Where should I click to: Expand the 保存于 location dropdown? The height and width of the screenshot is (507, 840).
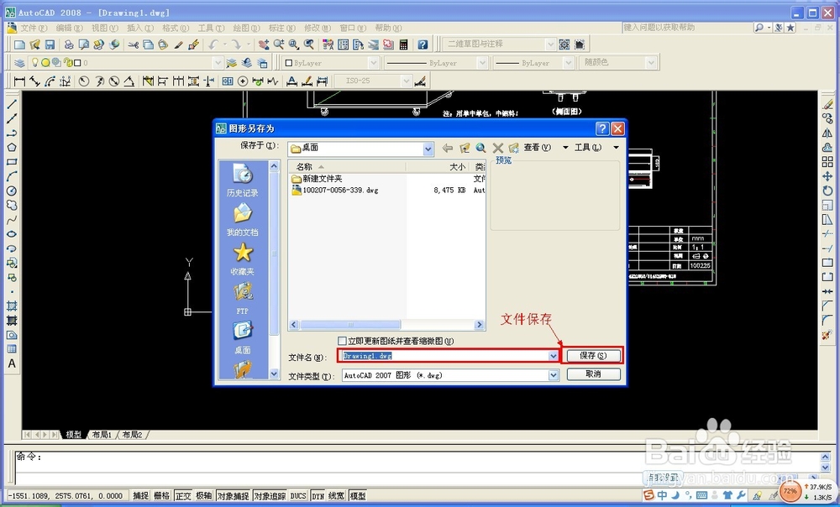coord(428,149)
